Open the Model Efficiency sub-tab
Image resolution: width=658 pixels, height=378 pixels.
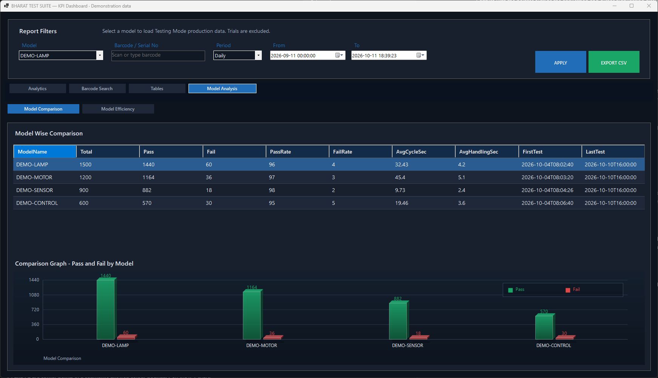click(118, 109)
